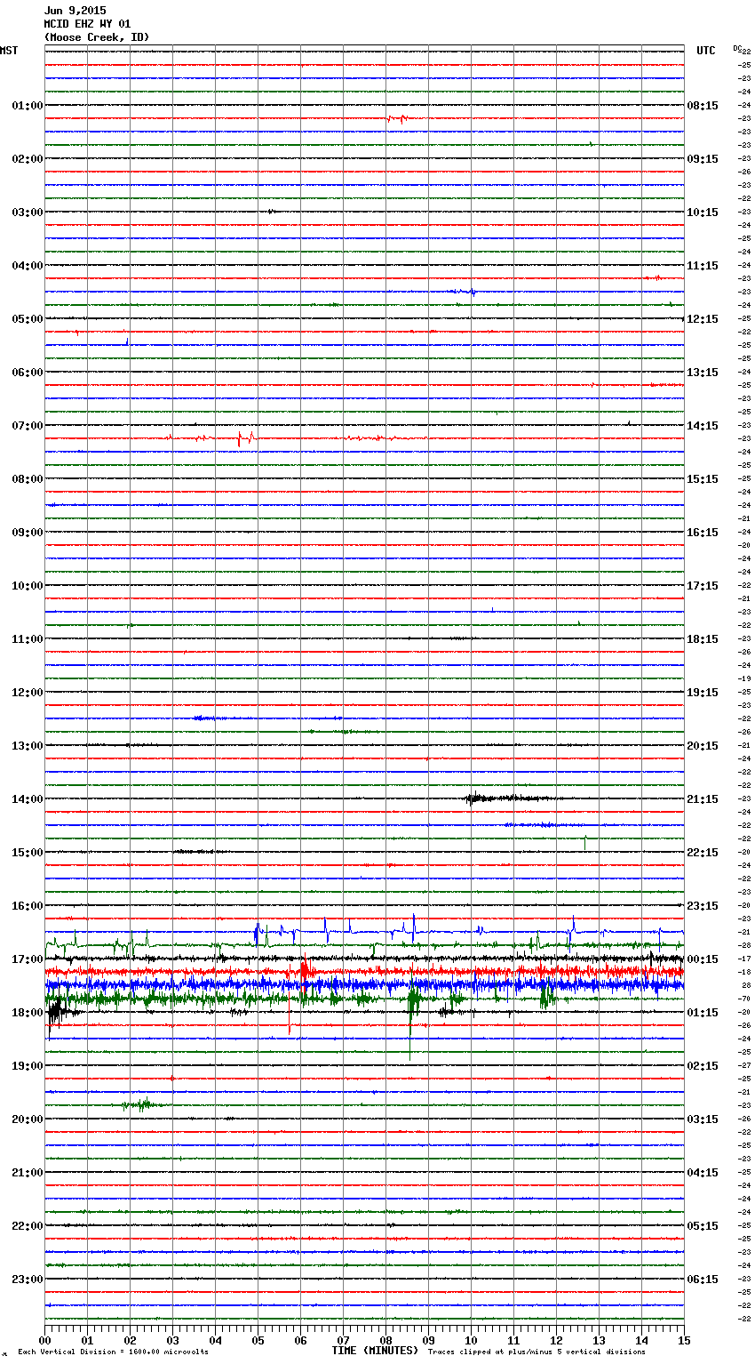Viewport: 755px width, 1364px height.
Task: Click the "19:15" UTC time label
Action: tap(703, 693)
